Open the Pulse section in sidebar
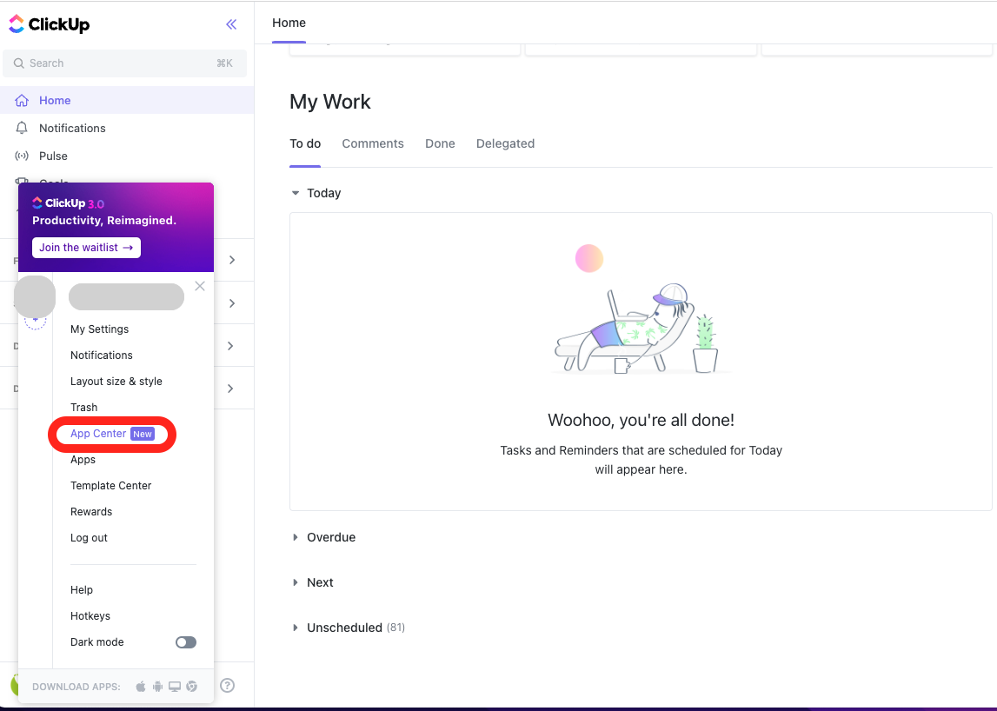 coord(54,156)
